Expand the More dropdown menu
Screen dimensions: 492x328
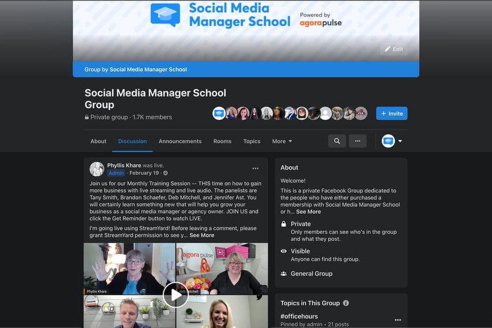click(282, 141)
